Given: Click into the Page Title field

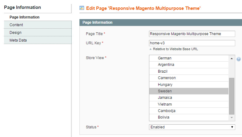Looking at the screenshot, I should 192,34.
